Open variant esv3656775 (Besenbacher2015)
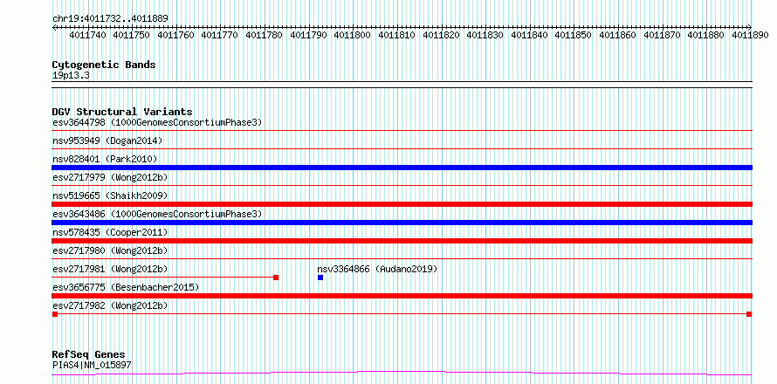 click(x=126, y=287)
